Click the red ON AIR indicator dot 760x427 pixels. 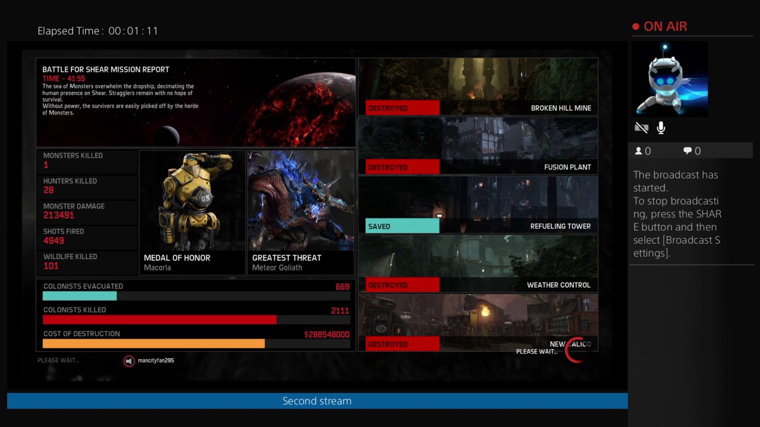636,27
